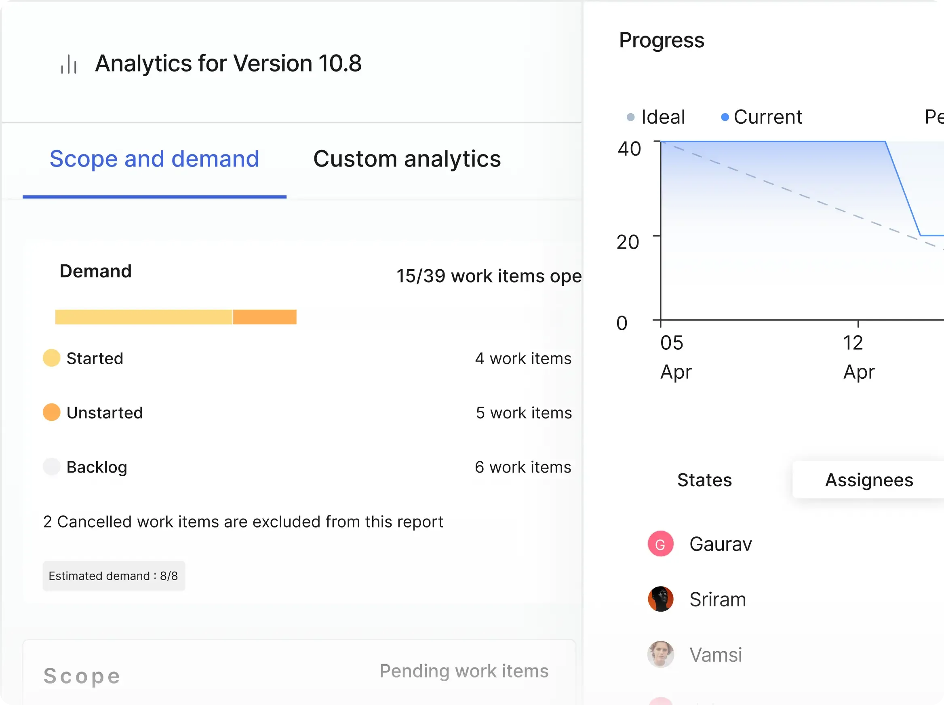Click the analytics bar chart icon
The image size is (944, 705).
click(69, 64)
